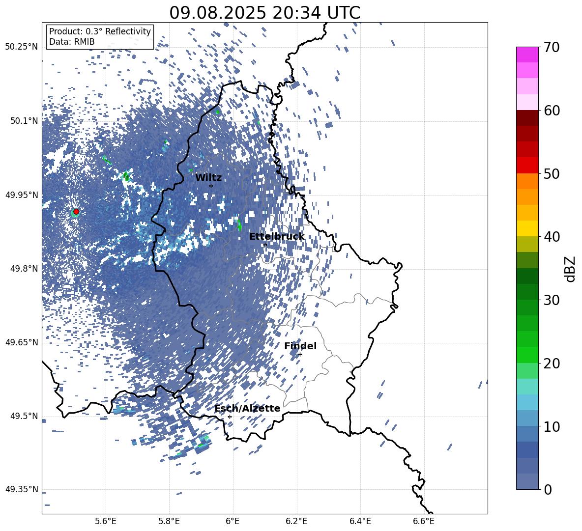Click the magenta swatch at colorbar top
Viewport: 582px width, 531px height.
coord(527,55)
